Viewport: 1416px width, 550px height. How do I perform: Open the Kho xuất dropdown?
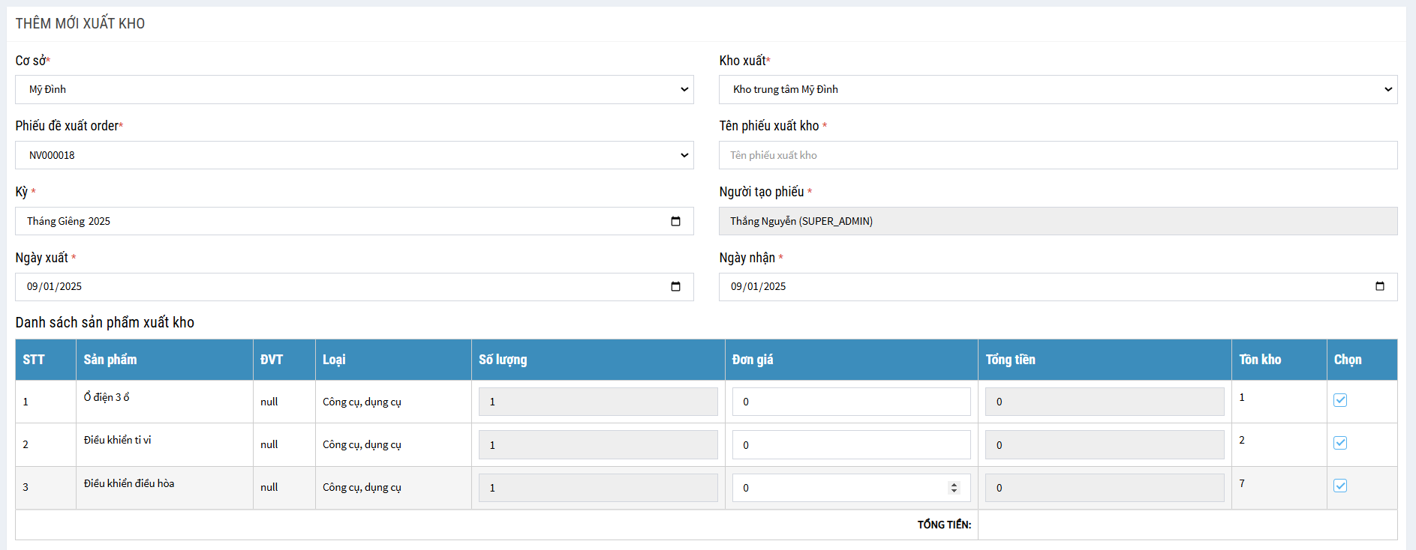1058,89
